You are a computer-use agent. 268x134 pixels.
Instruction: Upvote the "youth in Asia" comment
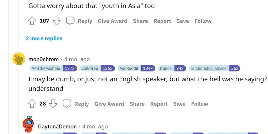[32, 21]
